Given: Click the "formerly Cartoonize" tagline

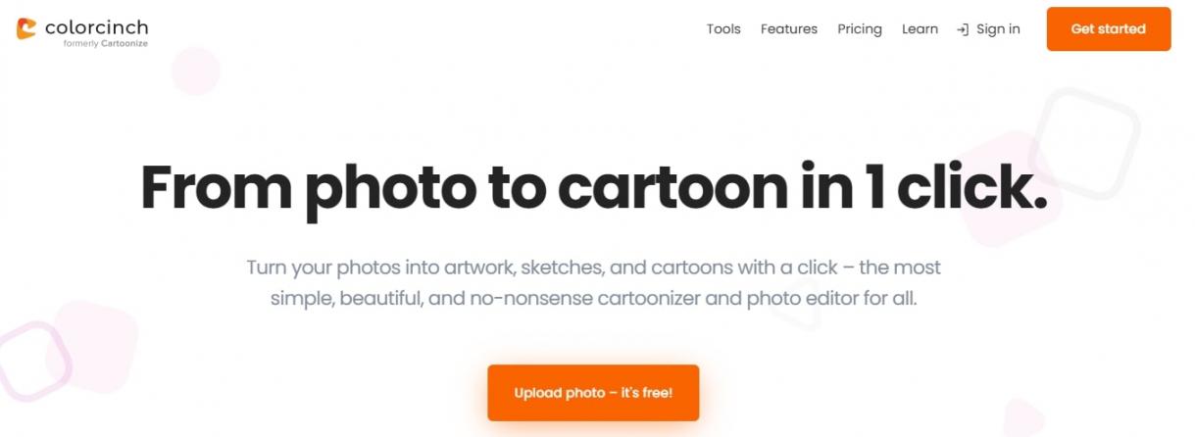Looking at the screenshot, I should coord(105,44).
